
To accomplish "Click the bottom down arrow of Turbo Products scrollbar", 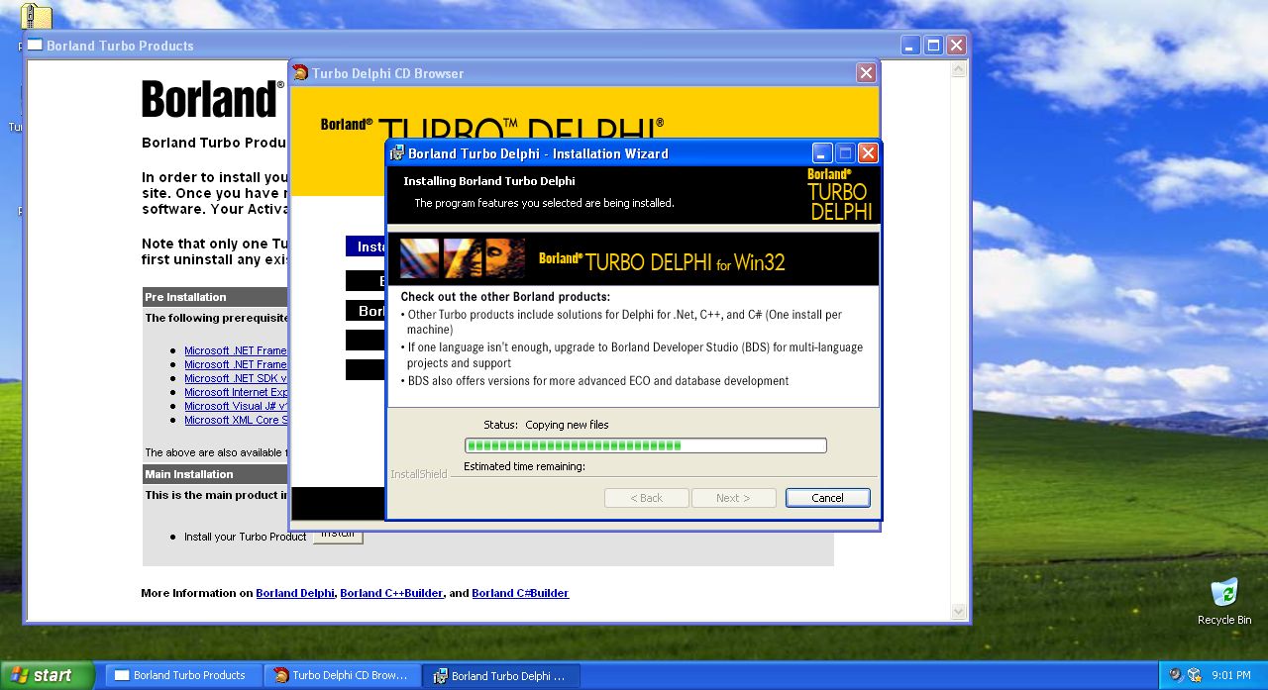I will point(958,612).
